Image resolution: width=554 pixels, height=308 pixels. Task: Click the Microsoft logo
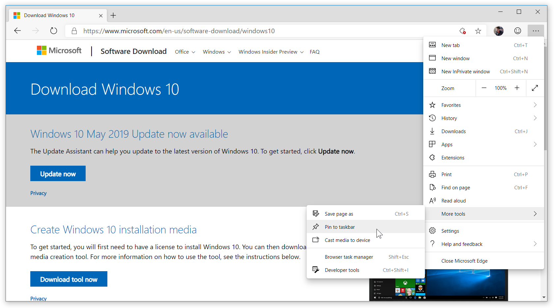(59, 50)
